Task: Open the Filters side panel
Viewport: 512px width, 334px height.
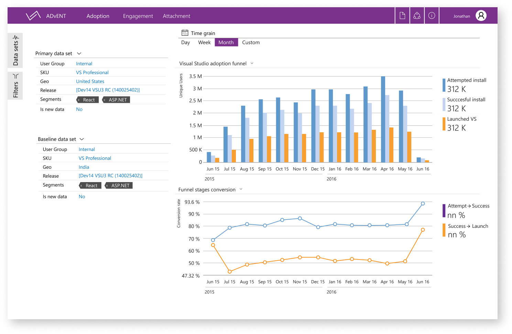Action: (15, 86)
